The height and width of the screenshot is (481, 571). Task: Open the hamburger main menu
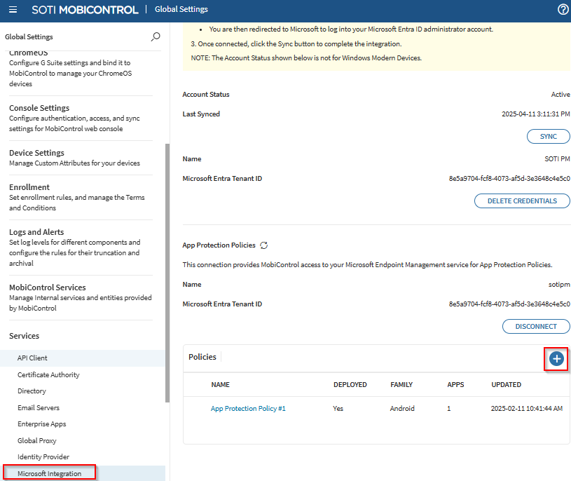(13, 9)
